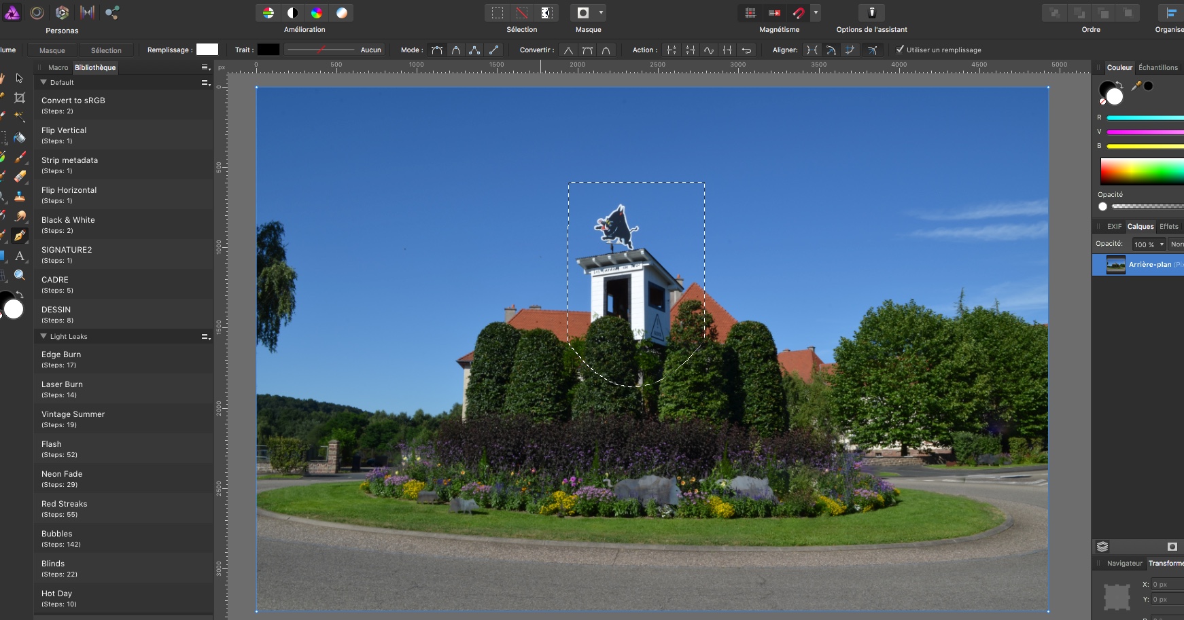Apply Auto Colours enhancement
This screenshot has width=1184, height=620.
pos(317,13)
